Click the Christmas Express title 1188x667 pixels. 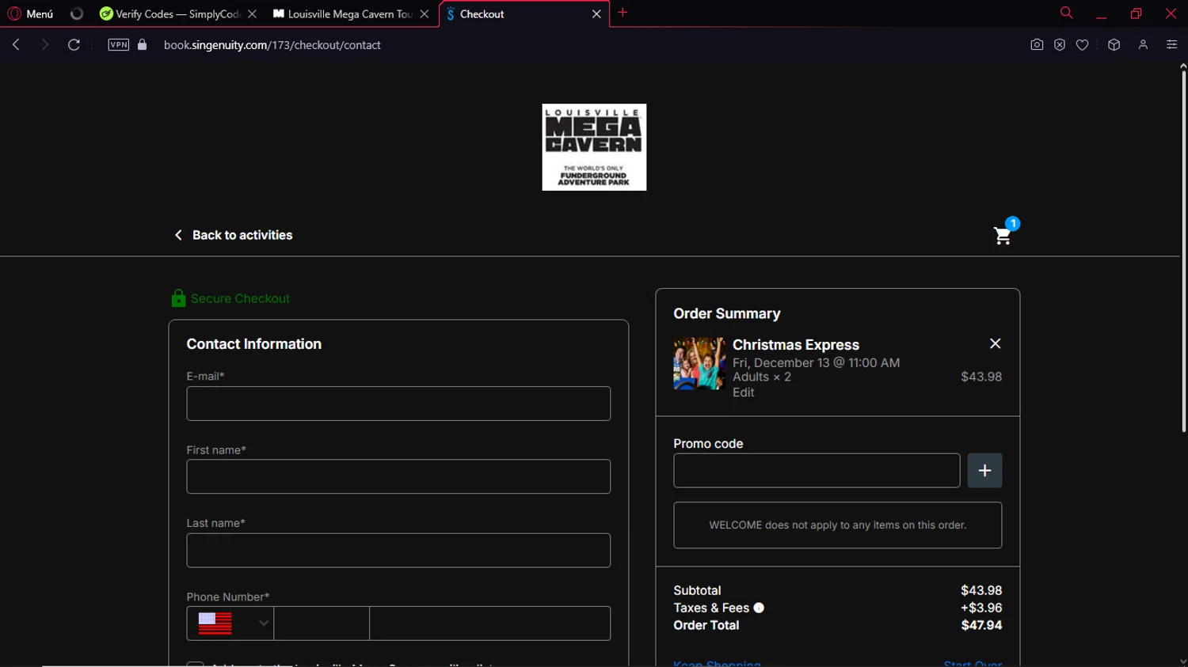point(795,345)
